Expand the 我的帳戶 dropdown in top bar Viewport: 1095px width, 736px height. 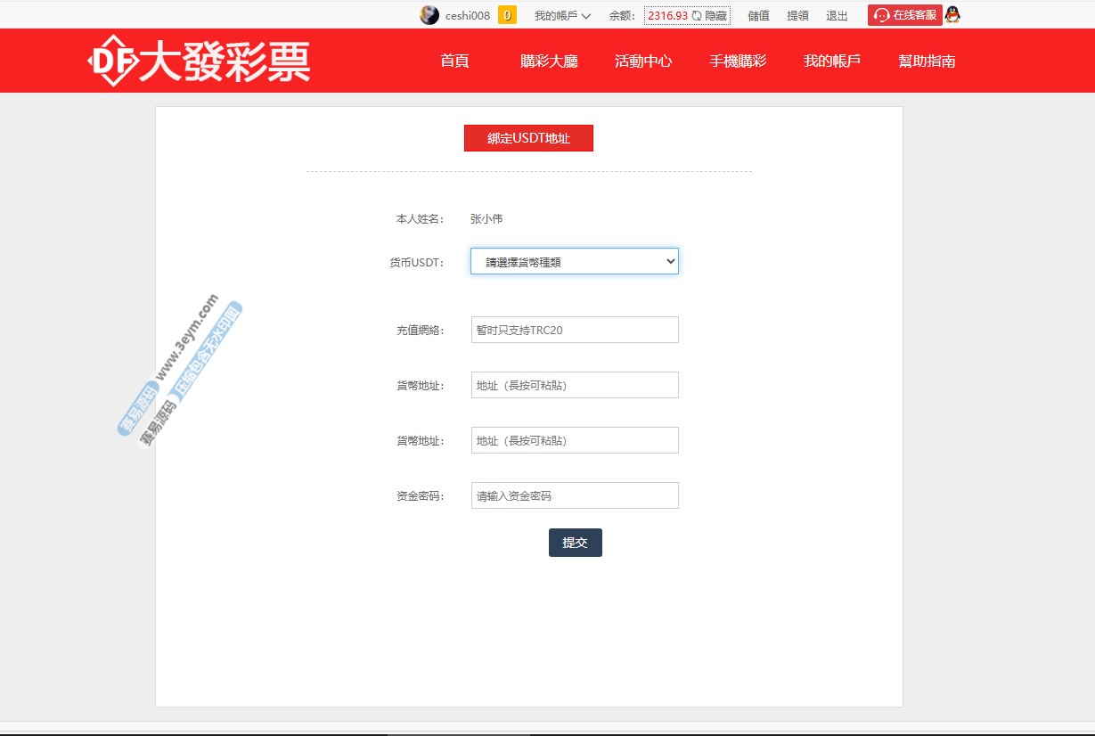pos(562,15)
